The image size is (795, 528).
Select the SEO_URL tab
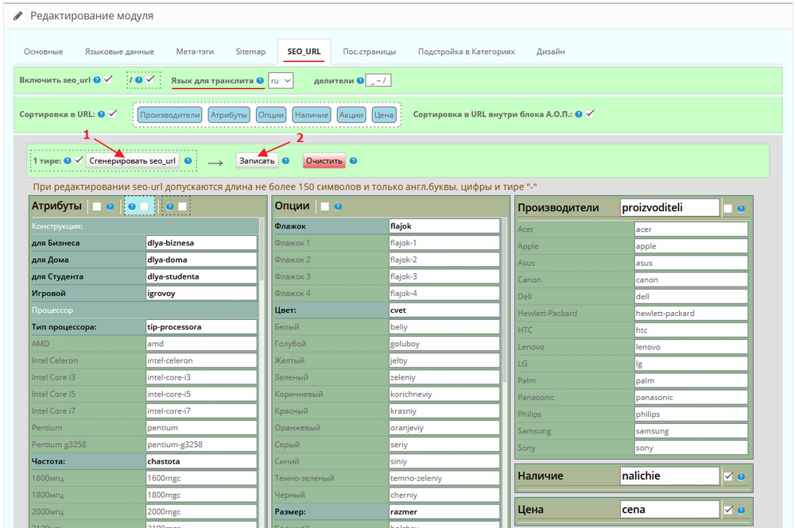304,52
